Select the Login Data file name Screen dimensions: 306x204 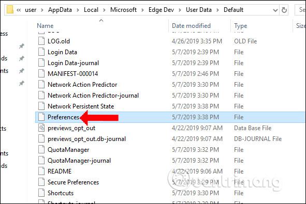pos(62,52)
